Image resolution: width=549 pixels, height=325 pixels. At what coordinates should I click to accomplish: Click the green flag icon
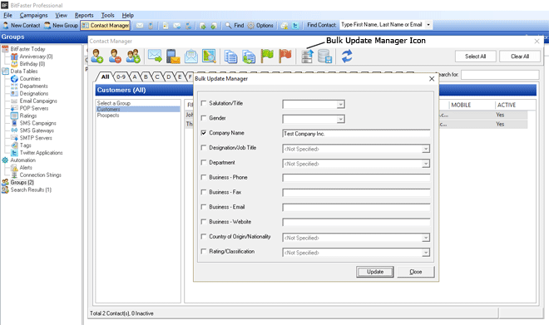267,56
